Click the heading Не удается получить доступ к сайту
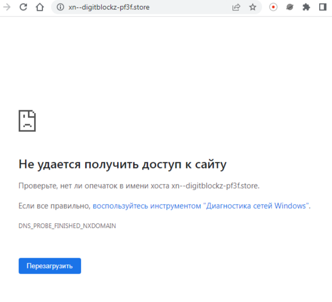This screenshot has width=332, height=302. [122, 164]
